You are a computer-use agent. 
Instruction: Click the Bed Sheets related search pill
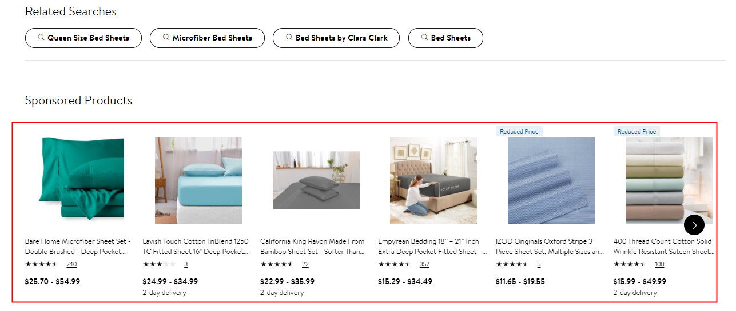[x=445, y=38]
